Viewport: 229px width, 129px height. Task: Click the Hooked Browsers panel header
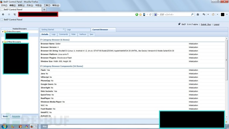pyautogui.click(x=20, y=29)
